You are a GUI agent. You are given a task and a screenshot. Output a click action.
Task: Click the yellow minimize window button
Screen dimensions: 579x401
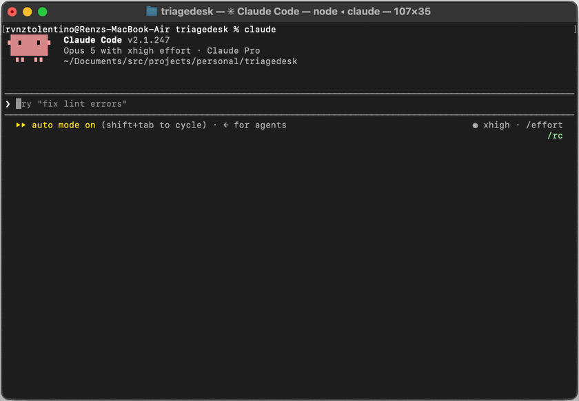(28, 12)
